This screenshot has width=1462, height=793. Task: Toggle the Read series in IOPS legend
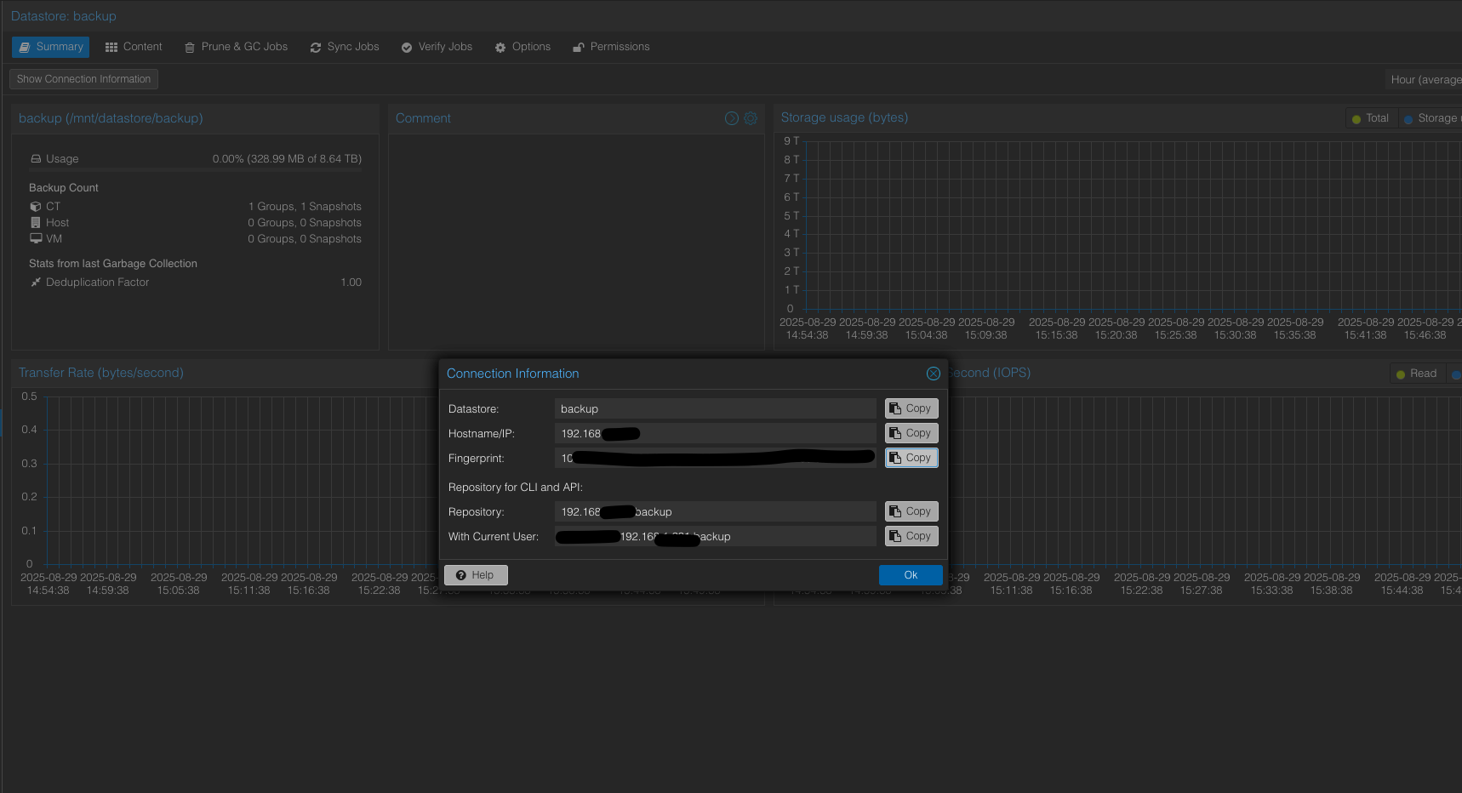click(1416, 374)
